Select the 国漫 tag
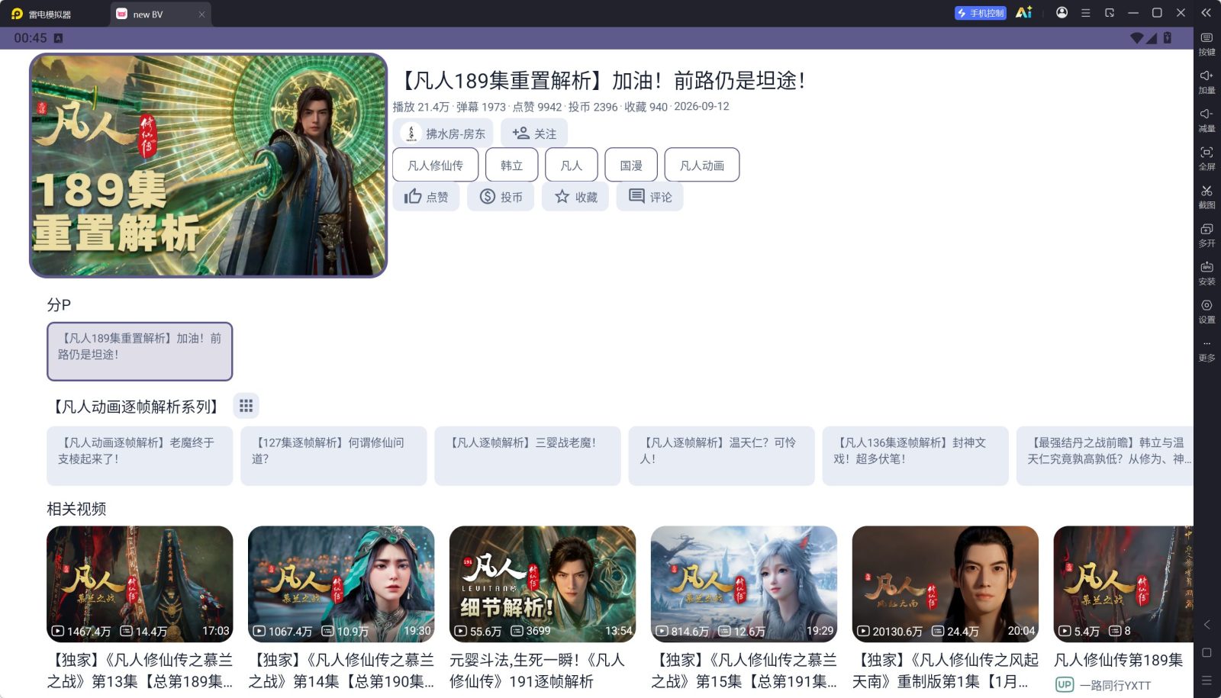 coord(631,165)
